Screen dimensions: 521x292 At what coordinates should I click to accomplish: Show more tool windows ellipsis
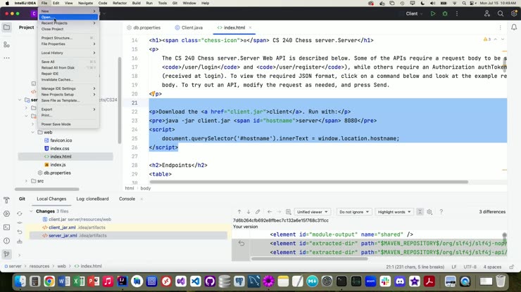pyautogui.click(x=6, y=58)
